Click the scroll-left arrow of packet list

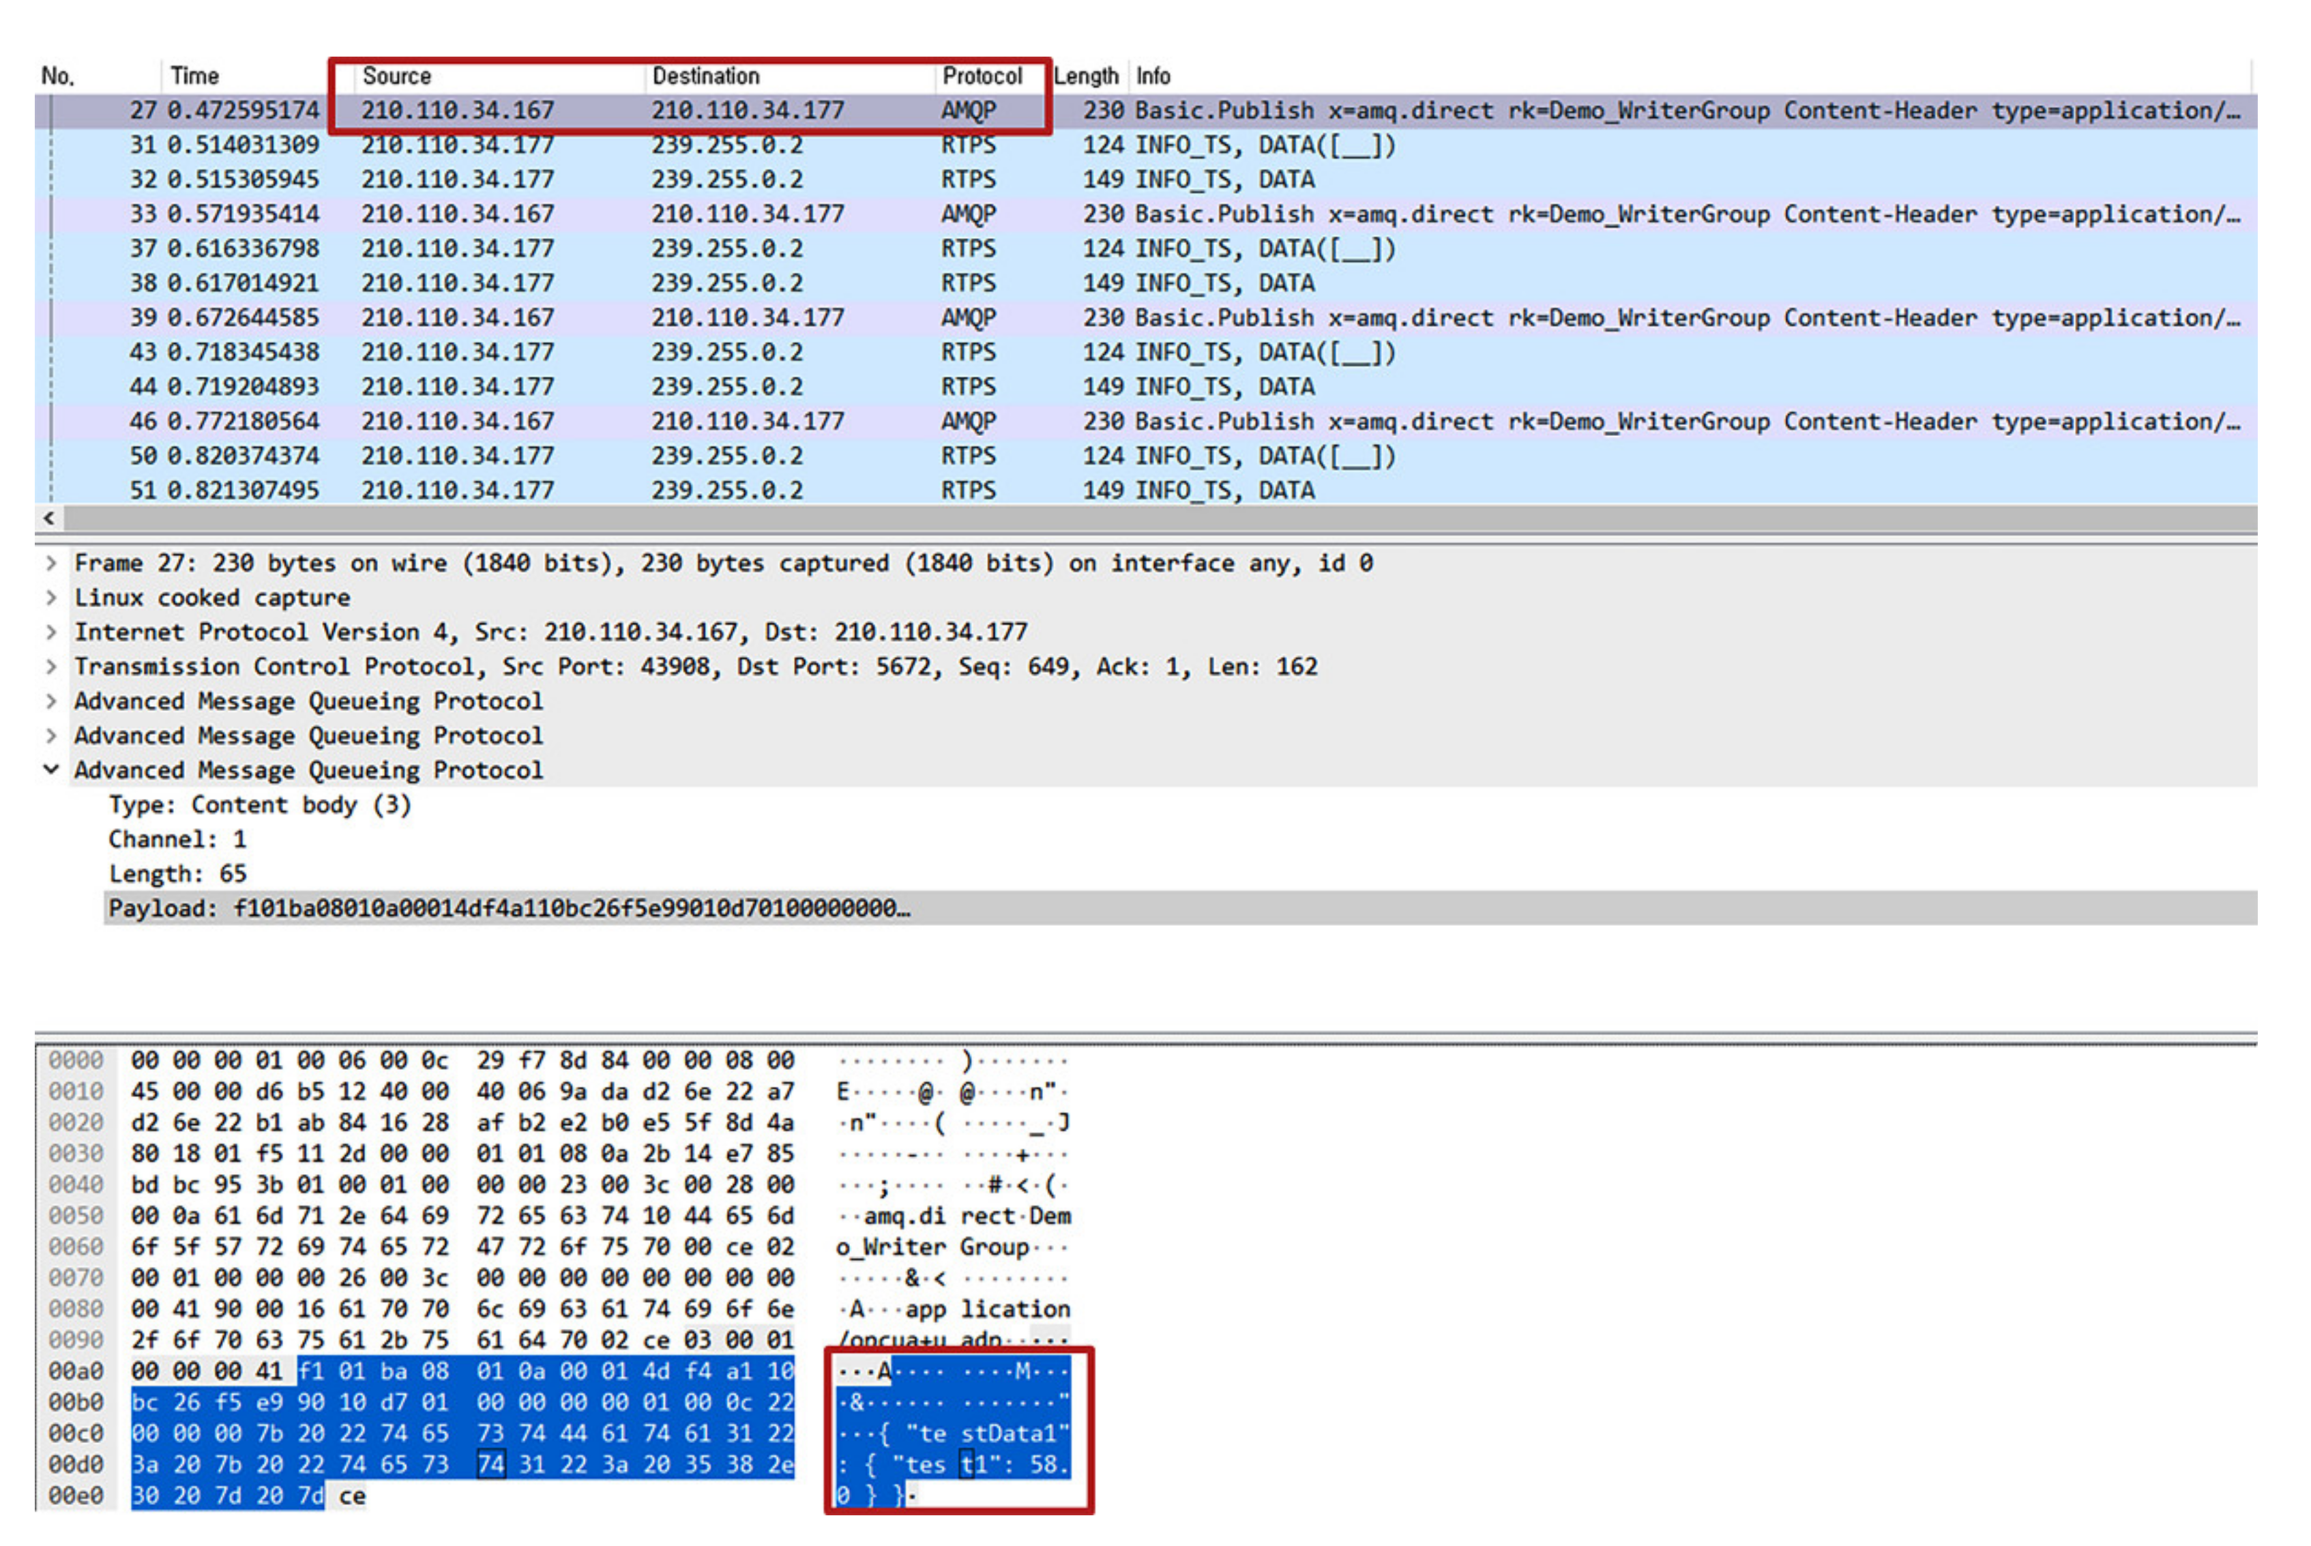(48, 518)
